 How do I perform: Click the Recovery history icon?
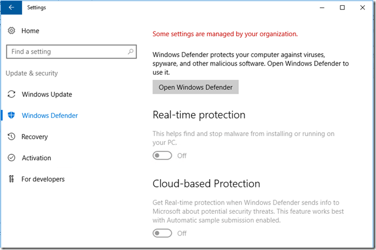[11, 137]
